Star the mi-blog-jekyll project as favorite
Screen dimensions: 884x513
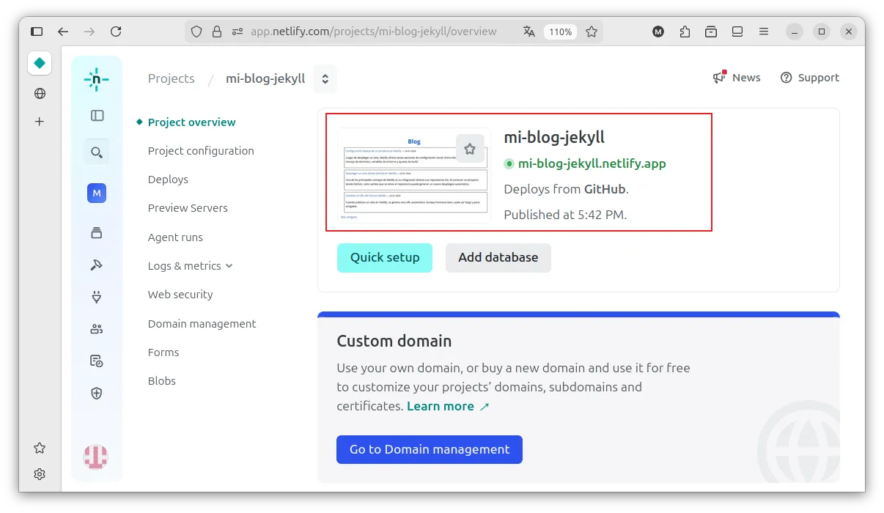click(470, 149)
